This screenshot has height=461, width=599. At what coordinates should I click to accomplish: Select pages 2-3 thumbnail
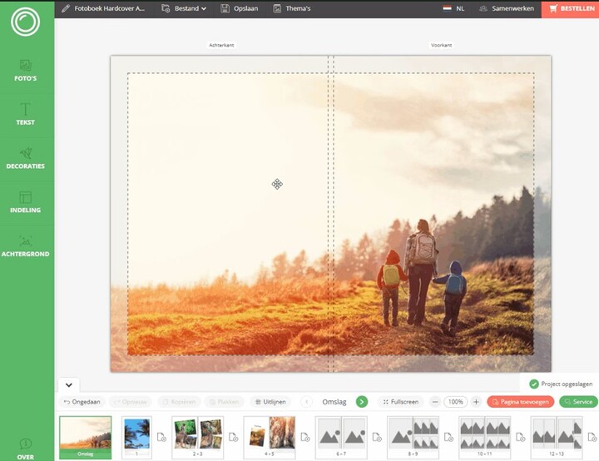(197, 438)
